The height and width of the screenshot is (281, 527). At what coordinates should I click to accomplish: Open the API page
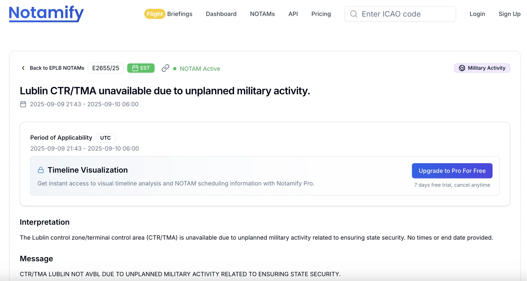pyautogui.click(x=293, y=14)
